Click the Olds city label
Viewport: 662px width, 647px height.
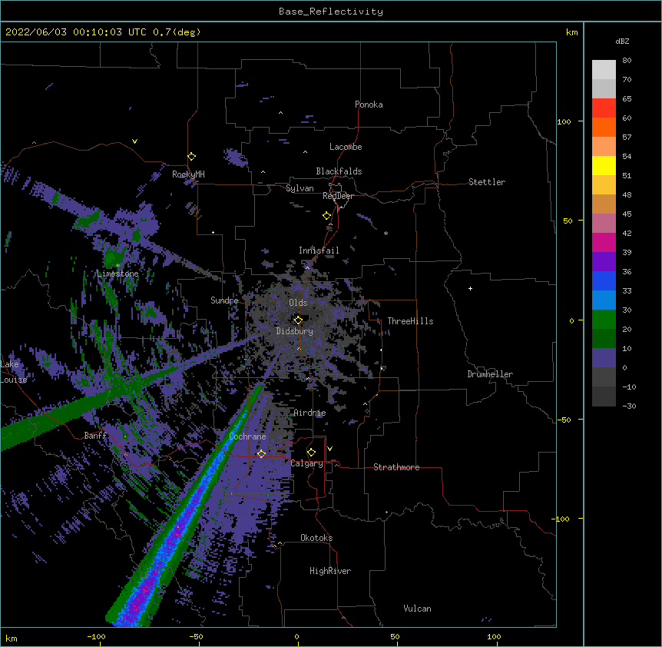coord(298,303)
